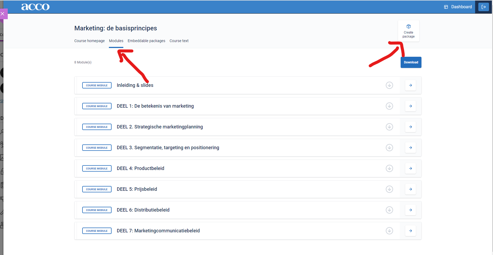Click DEEL 3. Segmentatie, targeting en positionering
Image resolution: width=493 pixels, height=255 pixels.
(x=168, y=148)
